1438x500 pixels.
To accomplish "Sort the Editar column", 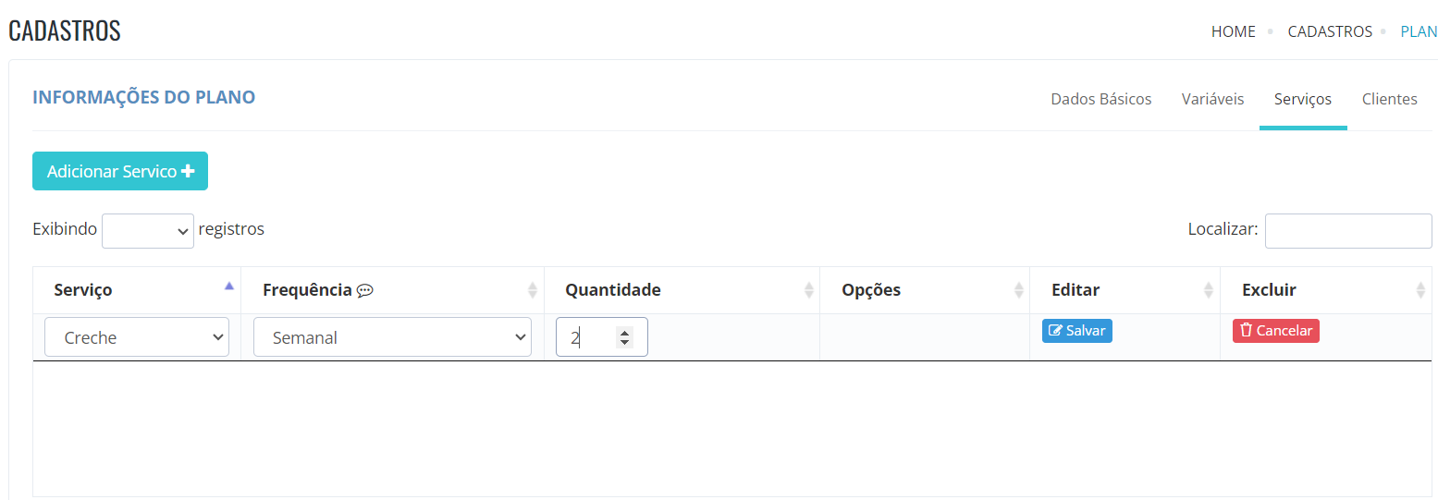I will (x=1209, y=290).
